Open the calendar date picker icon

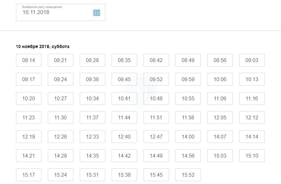(97, 13)
